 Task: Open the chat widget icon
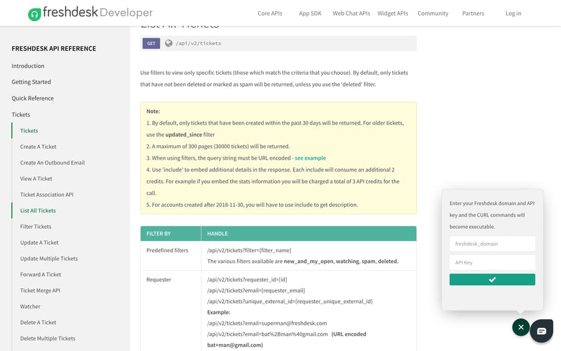coord(541,331)
